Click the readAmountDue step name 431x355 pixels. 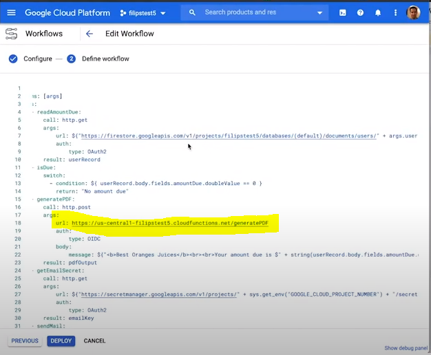[59, 112]
